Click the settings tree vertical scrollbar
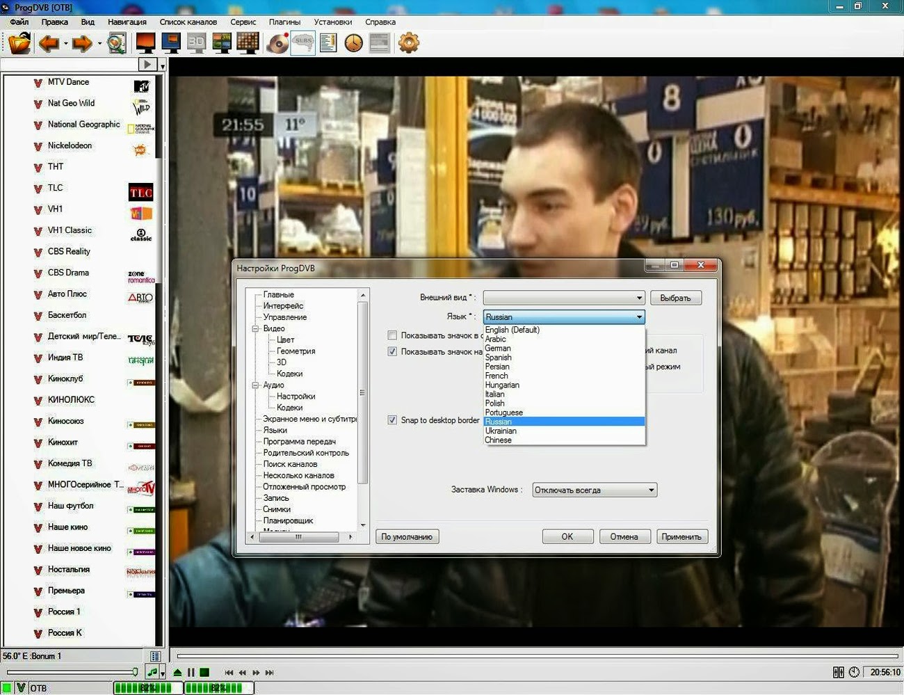The width and height of the screenshot is (904, 695). (x=362, y=410)
